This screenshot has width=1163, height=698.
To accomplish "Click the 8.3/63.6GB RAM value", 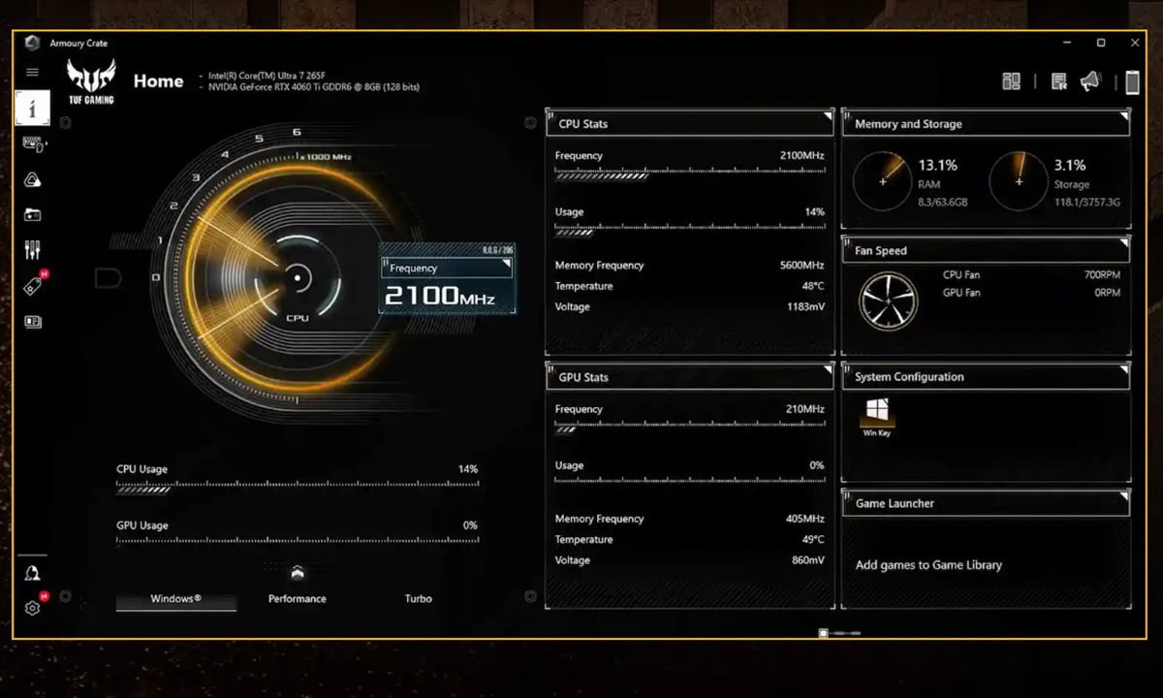I will coord(943,203).
